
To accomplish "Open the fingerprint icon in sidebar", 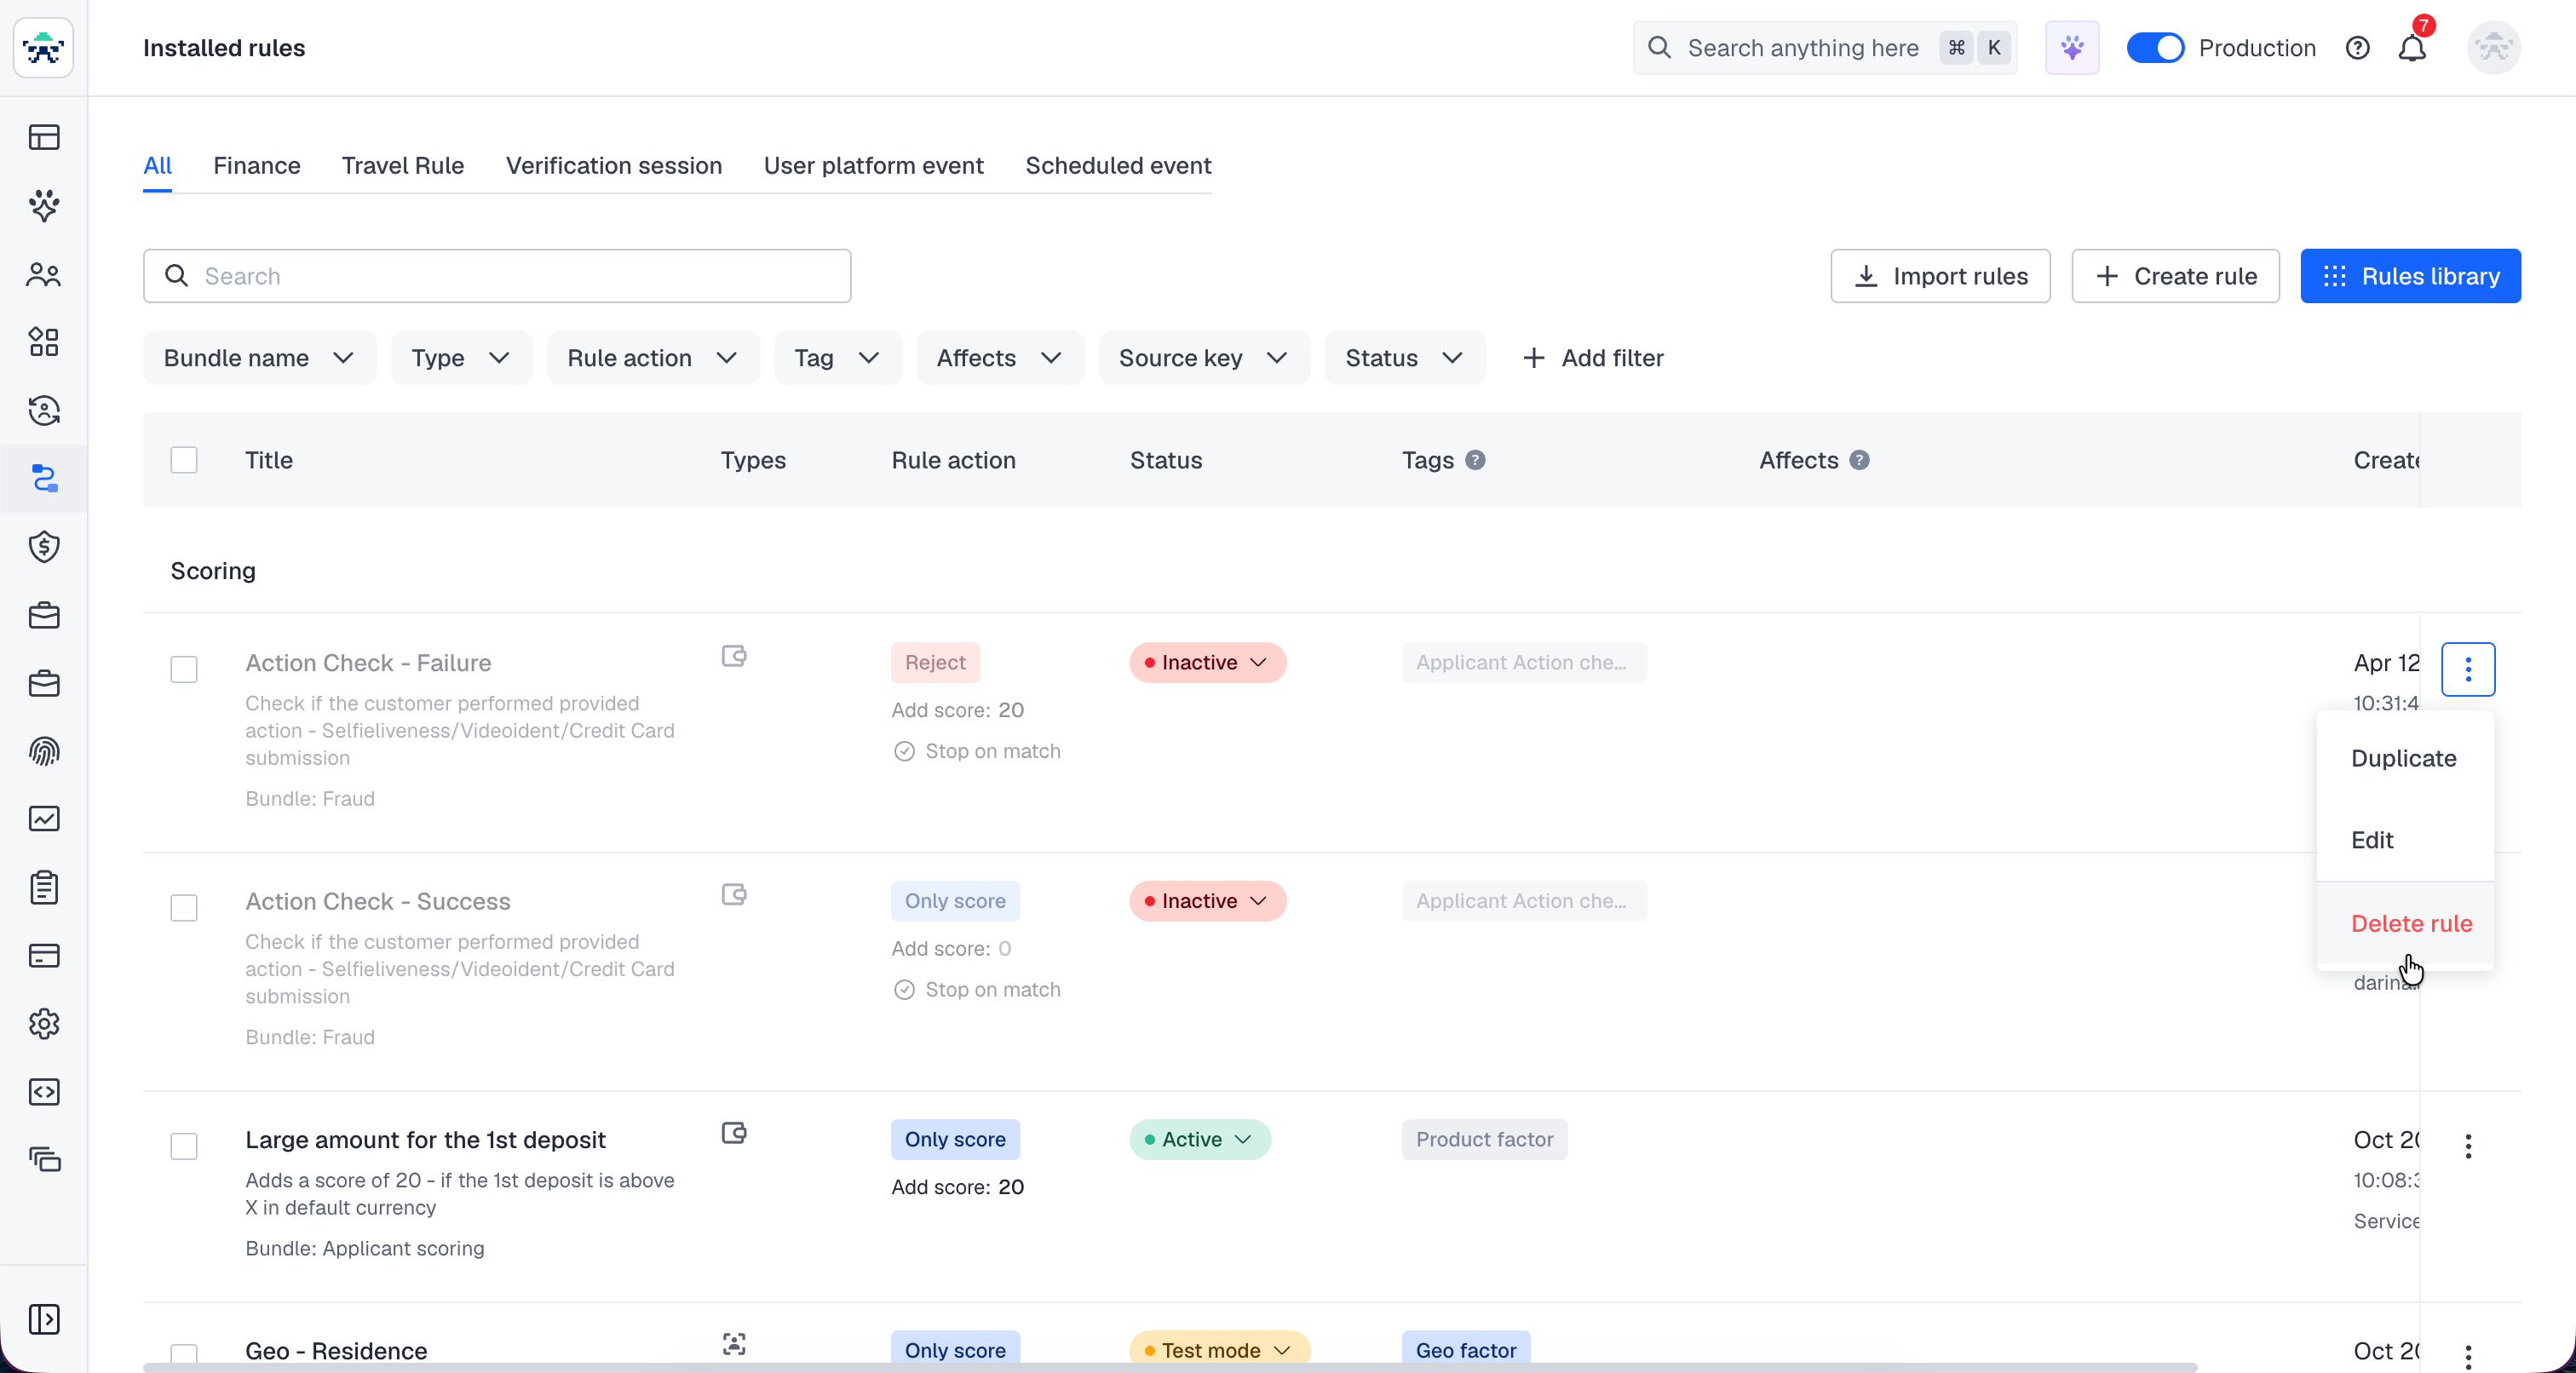I will click(x=44, y=751).
